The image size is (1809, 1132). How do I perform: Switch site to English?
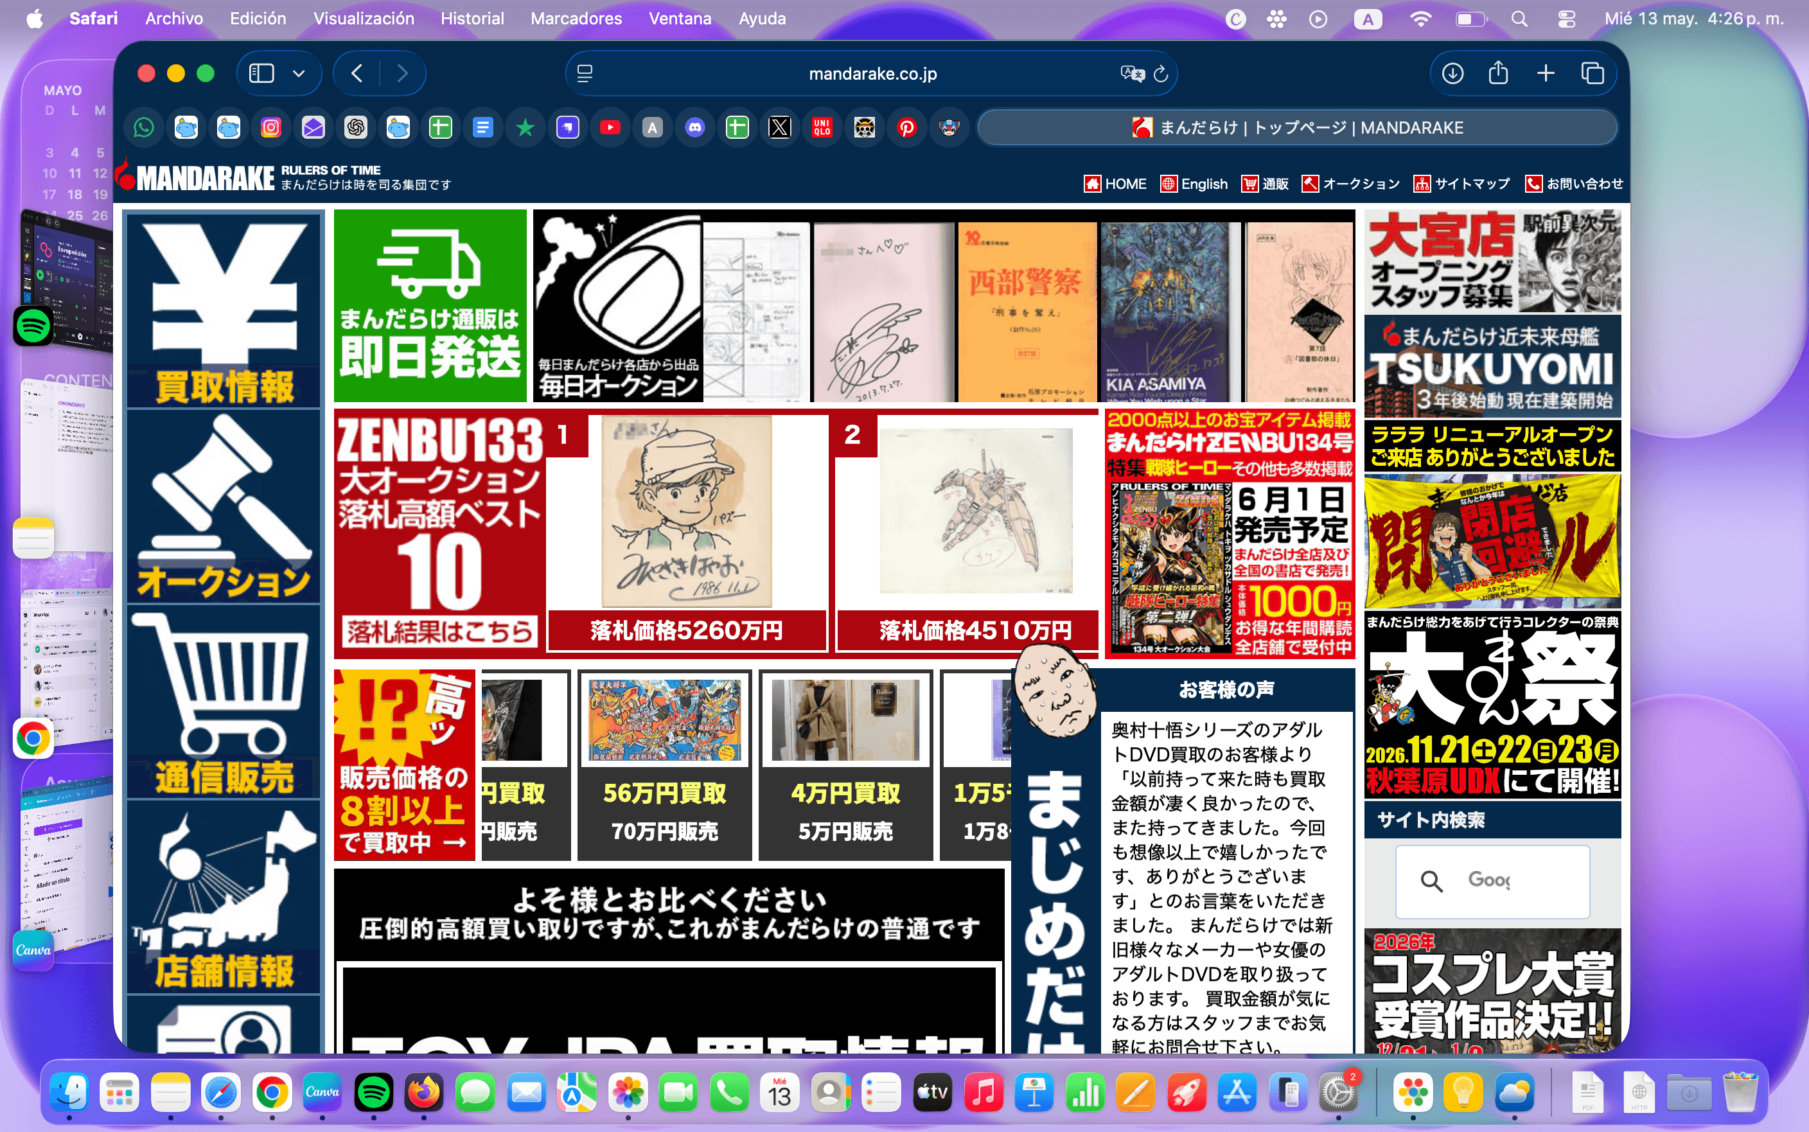pyautogui.click(x=1194, y=184)
